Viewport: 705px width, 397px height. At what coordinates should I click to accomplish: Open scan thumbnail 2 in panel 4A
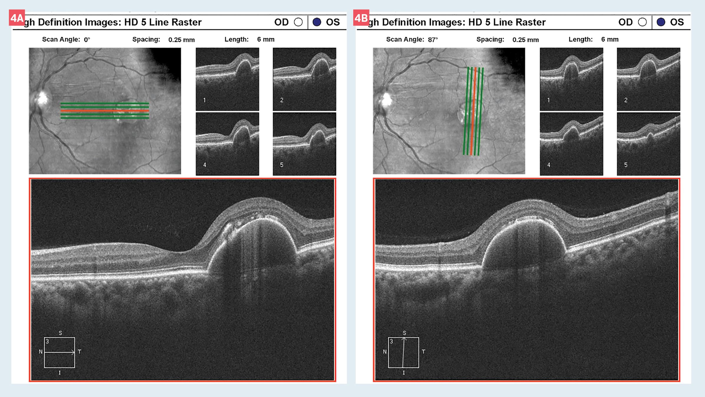[304, 79]
